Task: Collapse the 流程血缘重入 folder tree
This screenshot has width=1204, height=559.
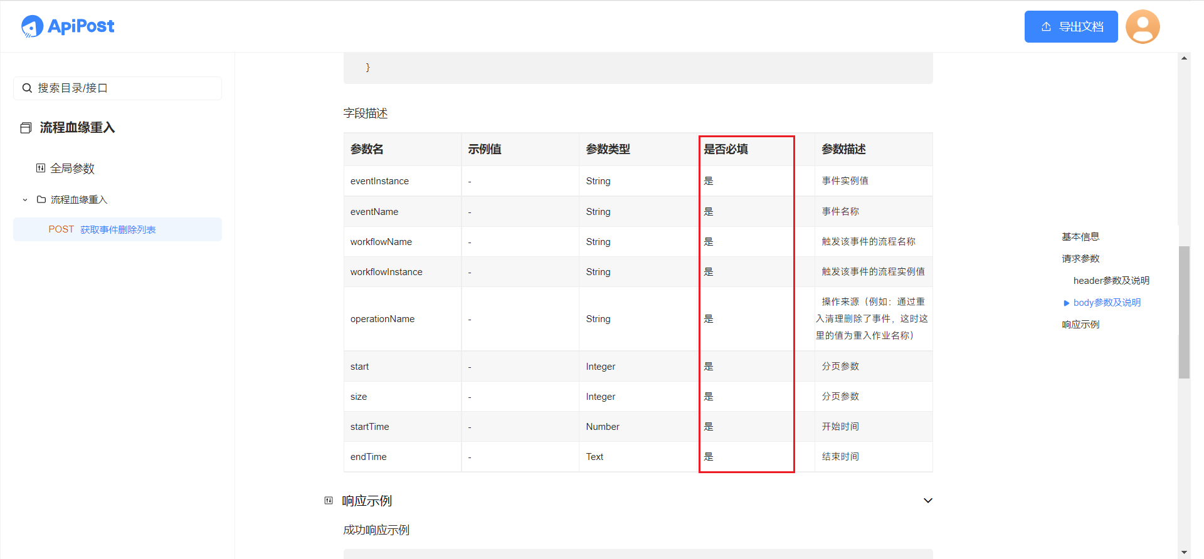Action: 25,200
